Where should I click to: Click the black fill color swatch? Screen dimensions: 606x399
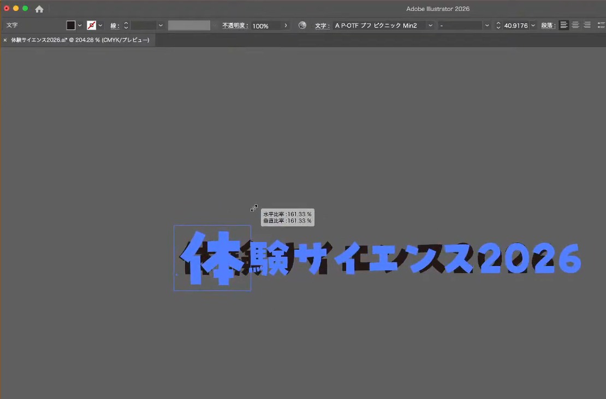click(71, 26)
